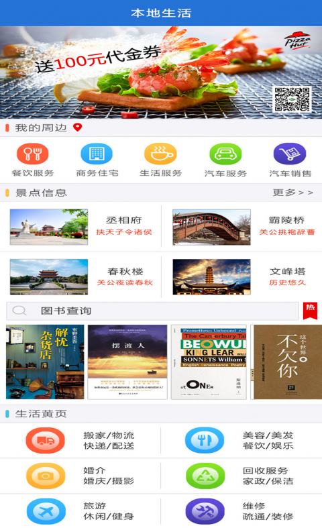Screen dimensions: 322x528
Task: Open the 回收服务 recycle icon
Action: click(x=205, y=476)
